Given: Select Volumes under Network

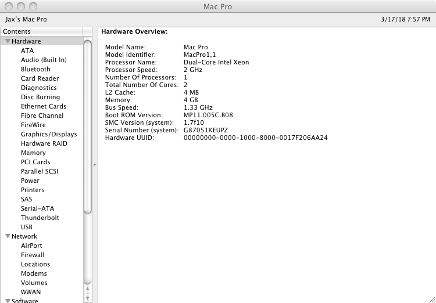Looking at the screenshot, I should point(34,283).
